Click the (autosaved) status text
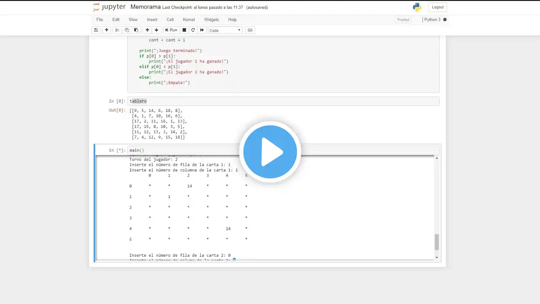 click(257, 8)
